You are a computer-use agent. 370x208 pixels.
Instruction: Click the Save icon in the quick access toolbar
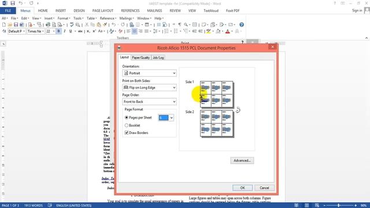point(13,3)
